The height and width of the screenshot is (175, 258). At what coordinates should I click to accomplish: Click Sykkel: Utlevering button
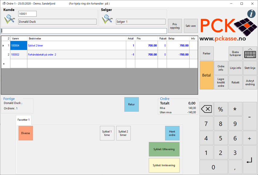tap(164, 149)
